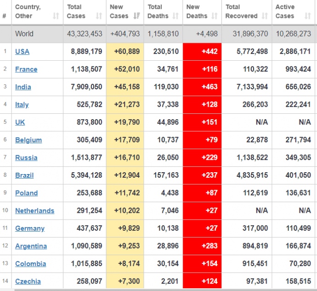Click Total Cases sort arrows icon
Image resolution: width=317 pixels, height=291 pixels.
[99, 16]
